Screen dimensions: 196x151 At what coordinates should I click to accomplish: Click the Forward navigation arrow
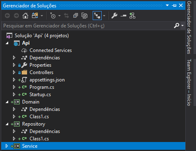16,16
